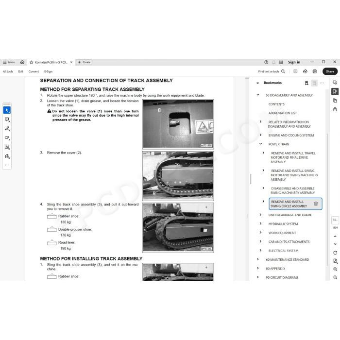Select the add comment tool
The height and width of the screenshot is (340, 340).
pos(7,119)
